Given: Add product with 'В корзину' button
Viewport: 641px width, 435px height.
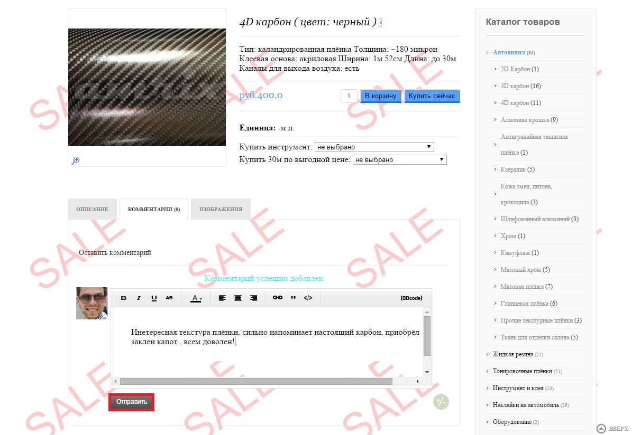Looking at the screenshot, I should [x=380, y=96].
